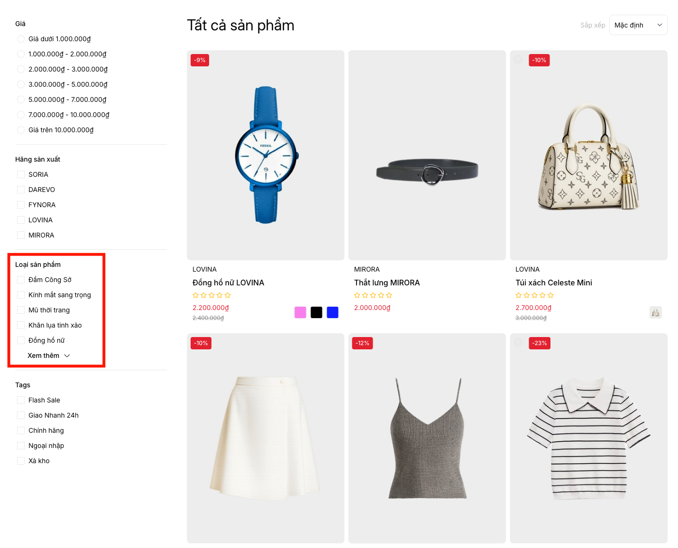Click the -9% discount badge on the watch

click(200, 60)
